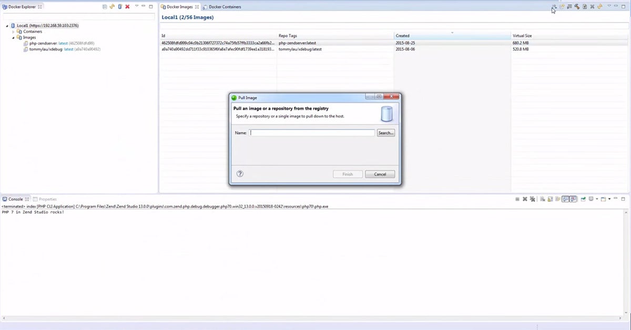Open the Pull Image dialog help icon
Screen dimensions: 631x330
240,174
